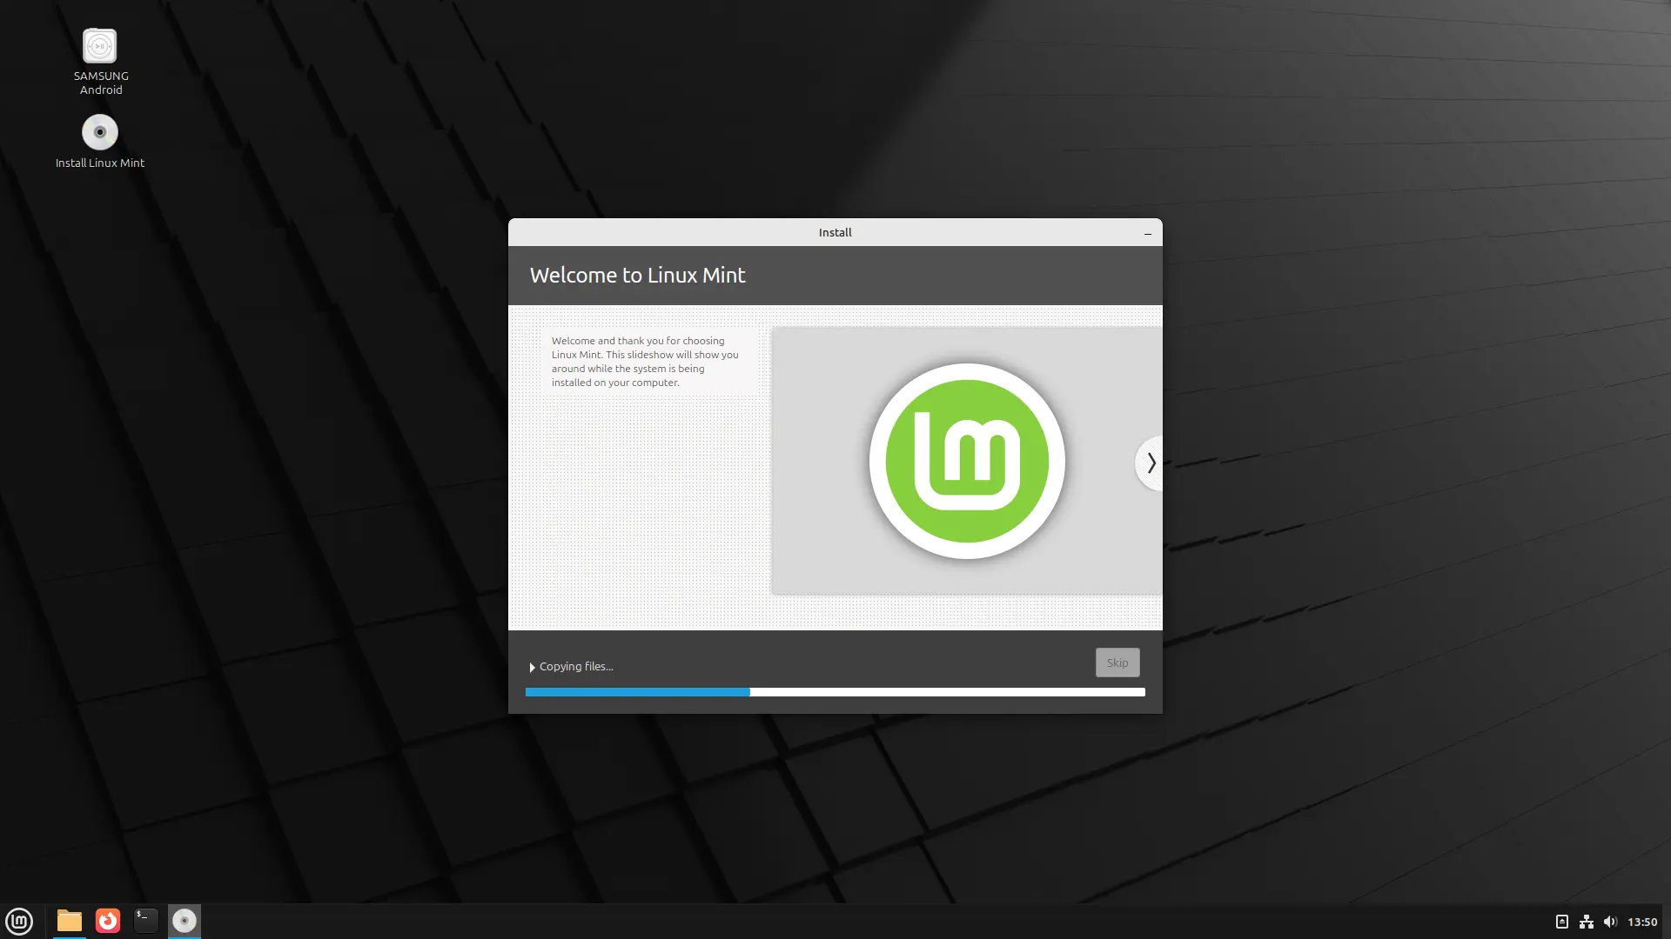Screen dimensions: 1671x939
Task: Open the Firefox browser from the panel
Action: (108, 921)
